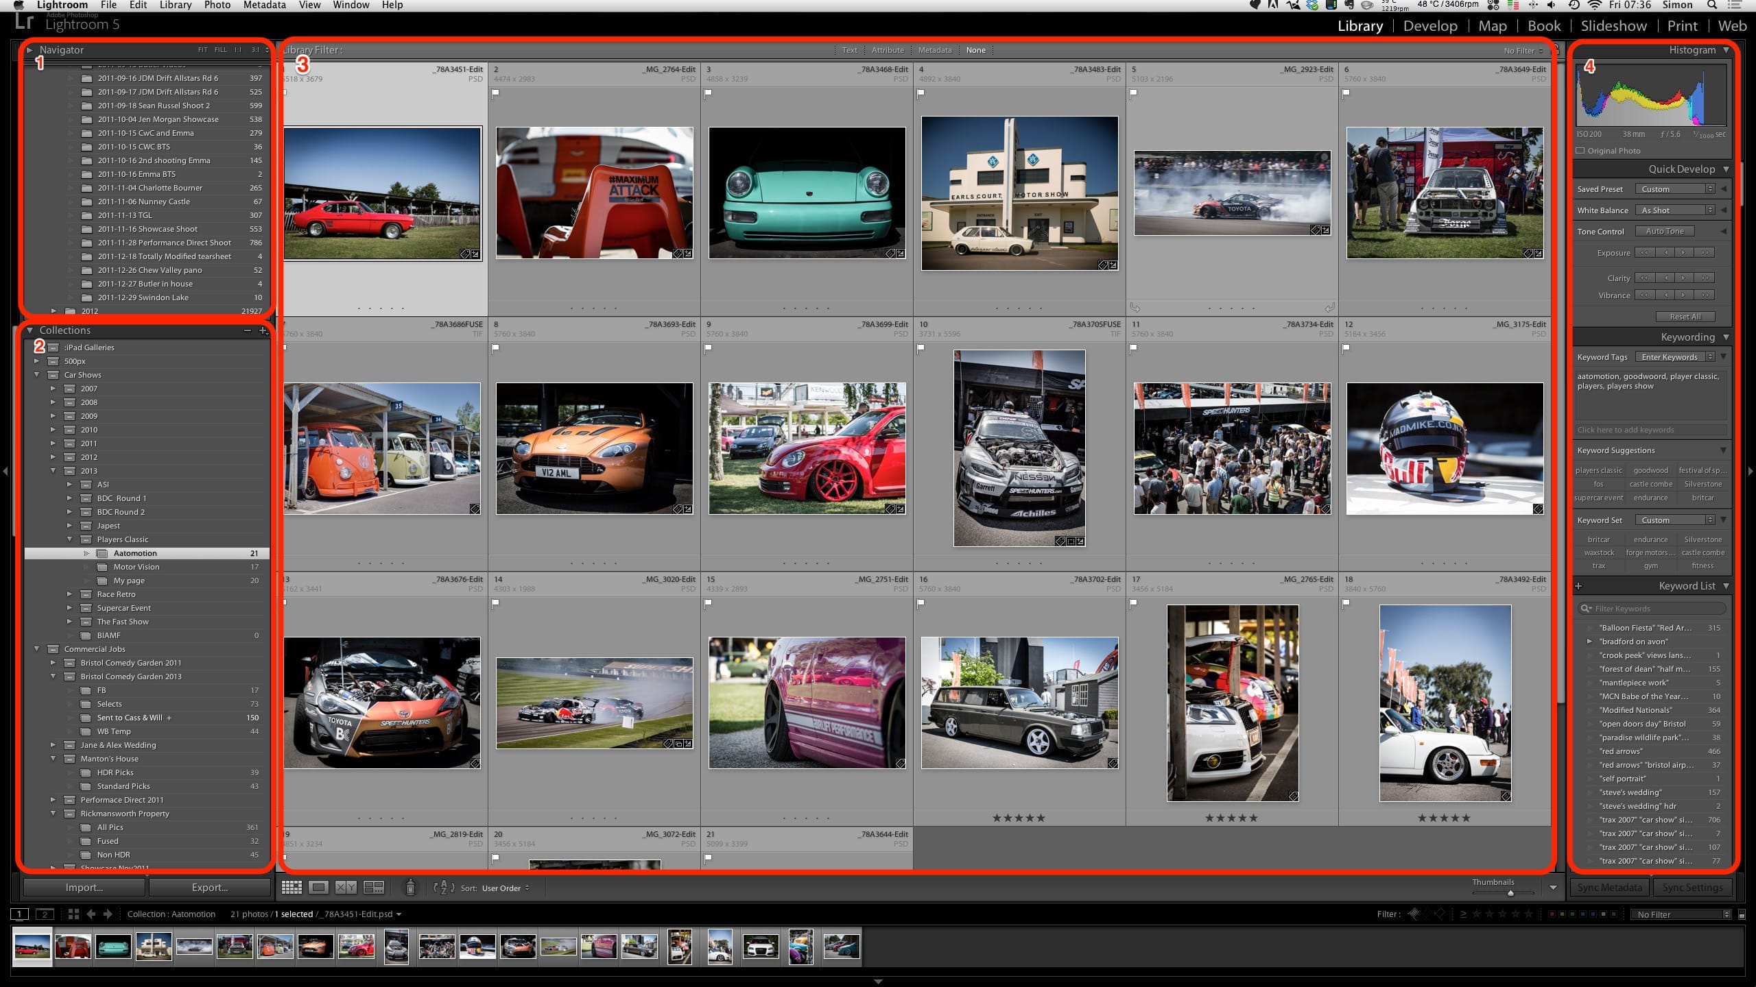The image size is (1756, 987).
Task: Click the Export button
Action: [x=210, y=888]
